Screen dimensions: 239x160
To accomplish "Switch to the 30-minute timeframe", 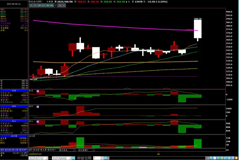I will coord(47,5).
